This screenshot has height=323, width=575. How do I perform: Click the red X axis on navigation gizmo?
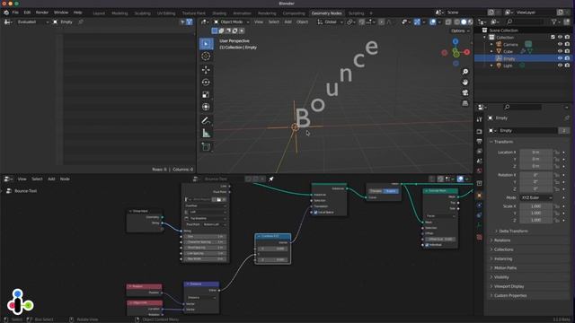(x=467, y=52)
